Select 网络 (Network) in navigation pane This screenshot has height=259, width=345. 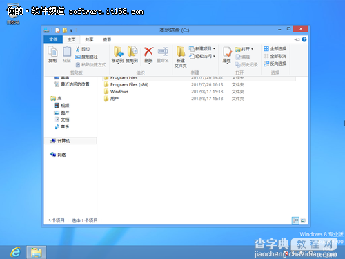pyautogui.click(x=58, y=155)
